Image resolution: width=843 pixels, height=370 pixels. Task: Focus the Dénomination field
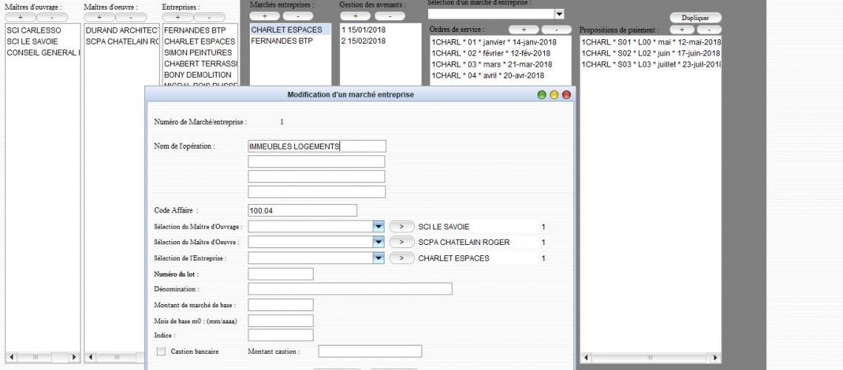[x=350, y=289]
